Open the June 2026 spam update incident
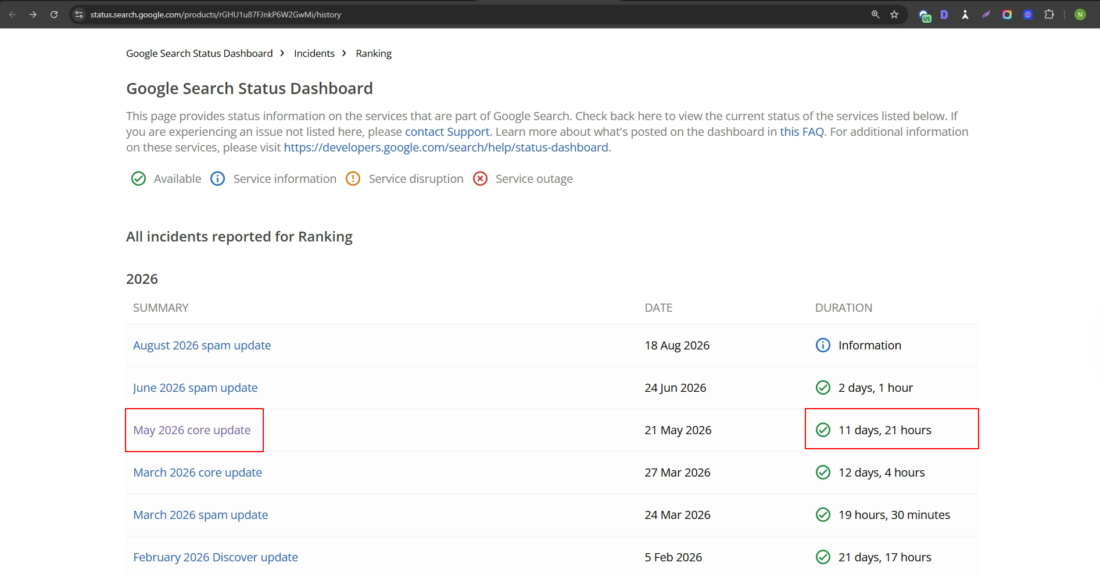The height and width of the screenshot is (577, 1100). click(195, 388)
